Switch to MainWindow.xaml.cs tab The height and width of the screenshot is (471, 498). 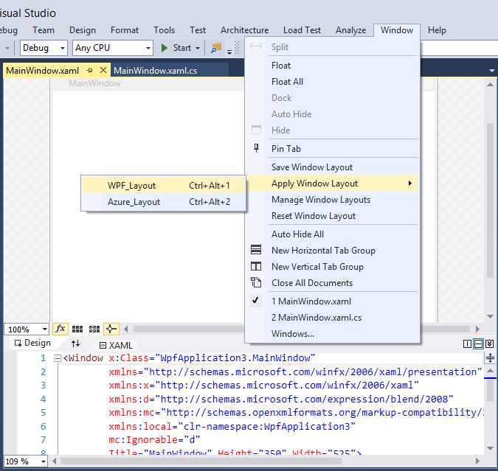pyautogui.click(x=156, y=71)
